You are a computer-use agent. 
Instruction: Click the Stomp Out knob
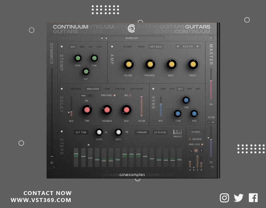(x=86, y=72)
